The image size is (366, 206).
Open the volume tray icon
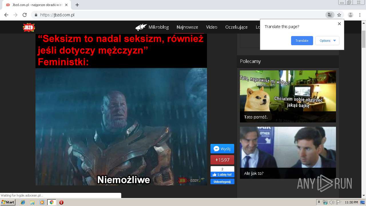point(332,202)
